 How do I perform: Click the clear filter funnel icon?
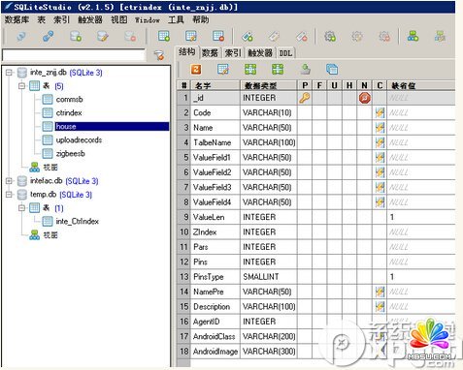click(159, 55)
